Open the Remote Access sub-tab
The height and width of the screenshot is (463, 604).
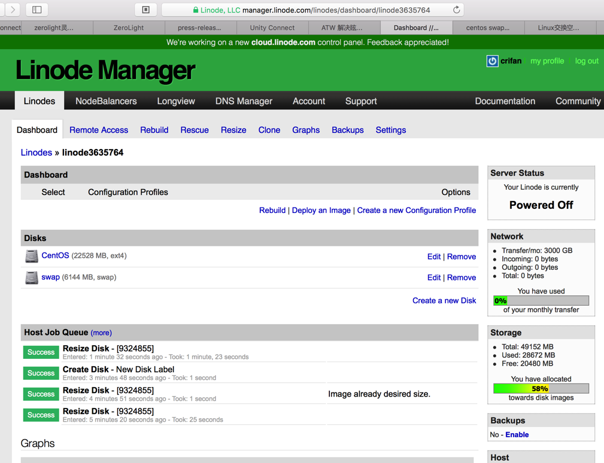pos(99,130)
